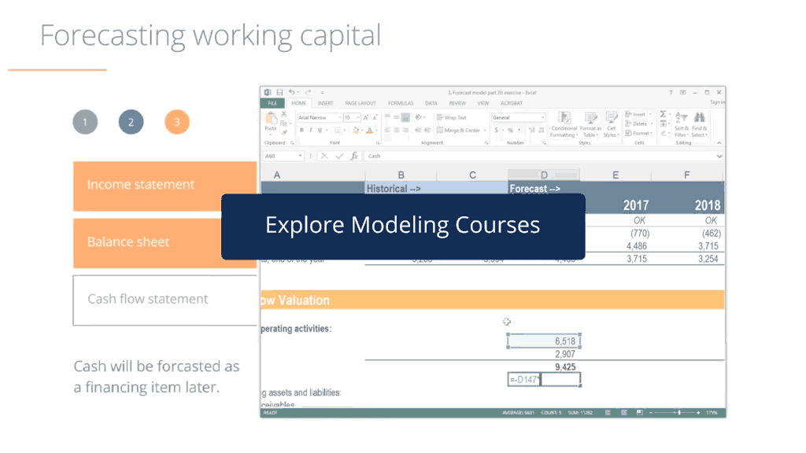This screenshot has width=806, height=453.
Task: Click the Explore Modeling Courses button
Action: 403,226
